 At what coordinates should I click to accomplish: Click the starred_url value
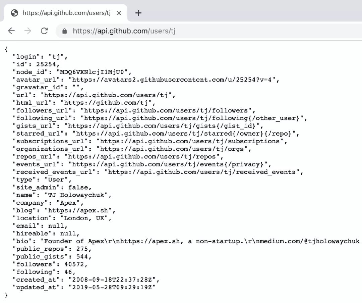click(184, 133)
